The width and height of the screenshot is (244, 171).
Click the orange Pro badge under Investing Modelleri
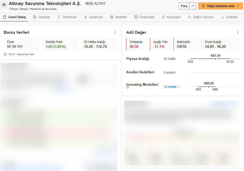point(127,88)
